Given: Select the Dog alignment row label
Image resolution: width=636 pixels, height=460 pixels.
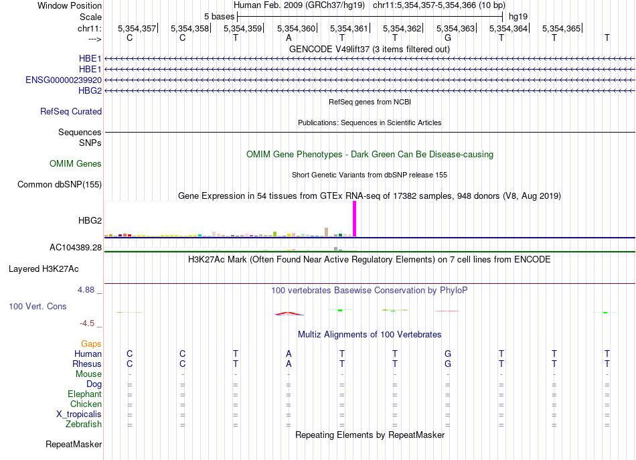Looking at the screenshot, I should coord(94,384).
